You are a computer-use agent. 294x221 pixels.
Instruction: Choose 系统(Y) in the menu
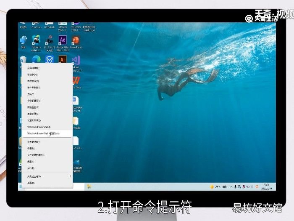click(47, 94)
